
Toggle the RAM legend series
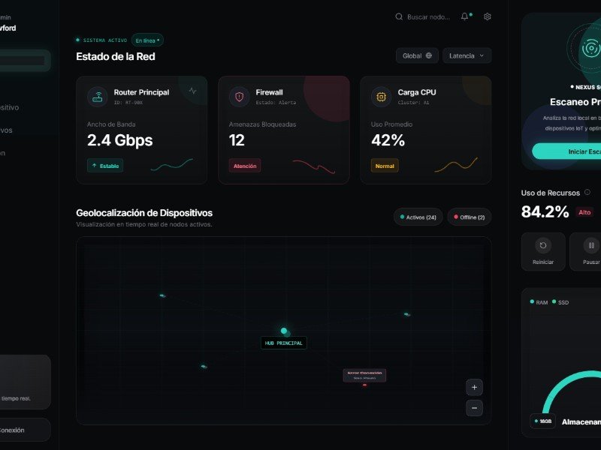click(538, 301)
